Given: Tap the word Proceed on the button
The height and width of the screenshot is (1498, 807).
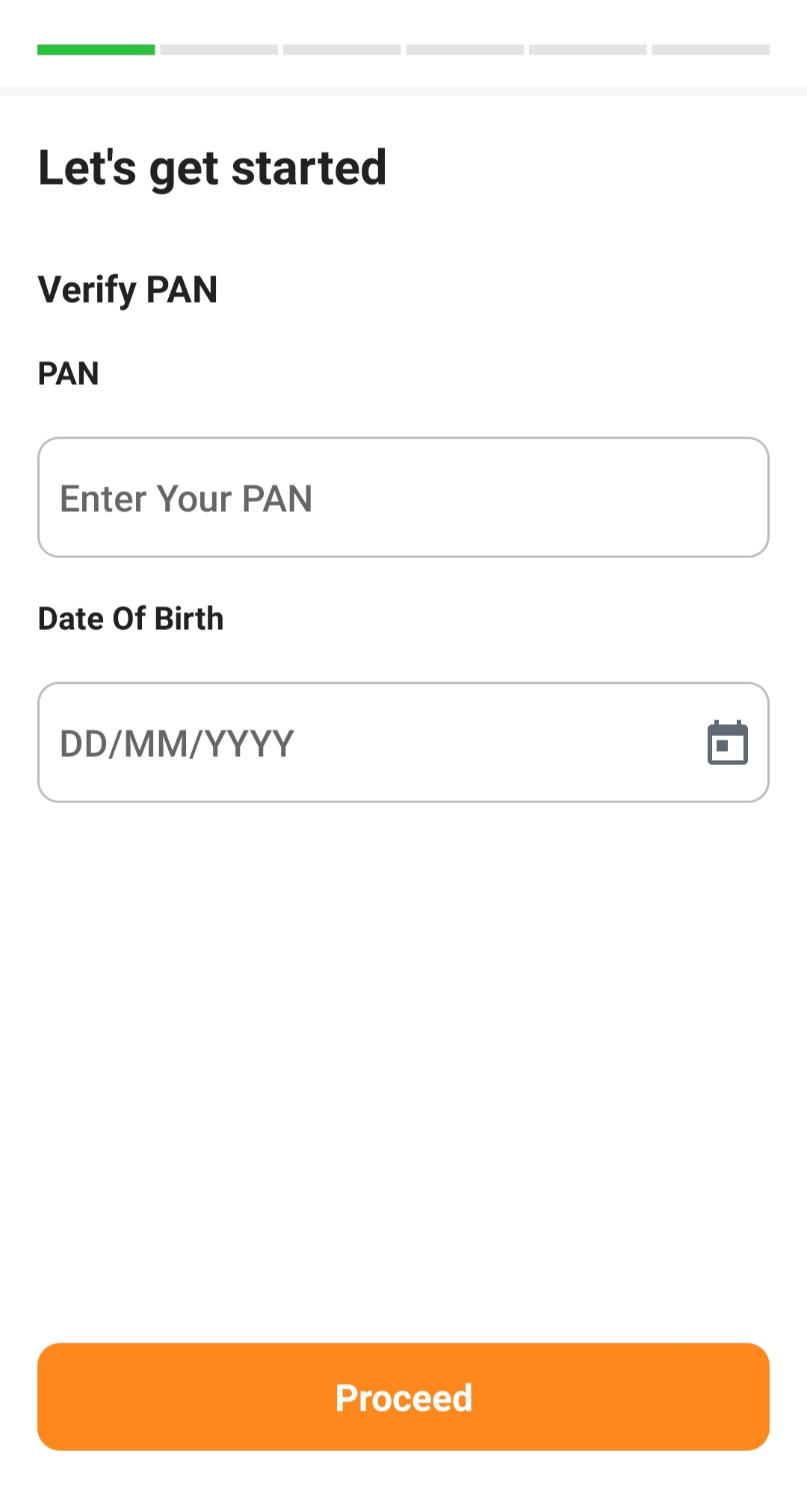Looking at the screenshot, I should 403,1397.
